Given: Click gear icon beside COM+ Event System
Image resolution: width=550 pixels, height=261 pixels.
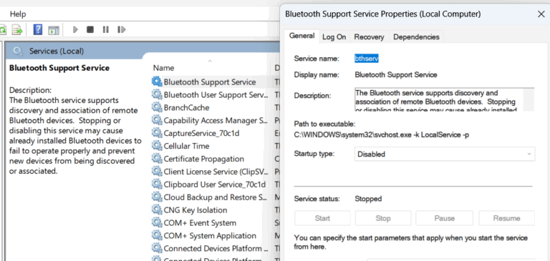Looking at the screenshot, I should (x=157, y=223).
